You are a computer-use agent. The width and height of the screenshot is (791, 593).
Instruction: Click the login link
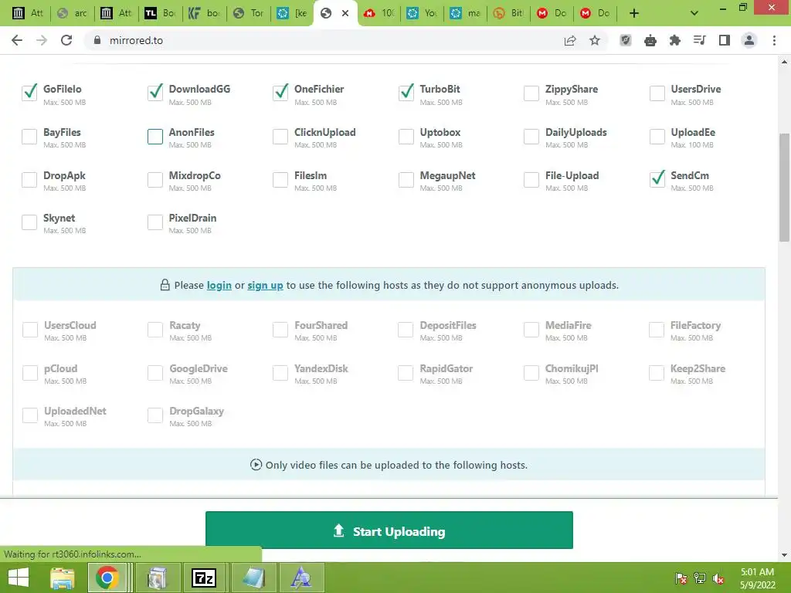pyautogui.click(x=219, y=286)
